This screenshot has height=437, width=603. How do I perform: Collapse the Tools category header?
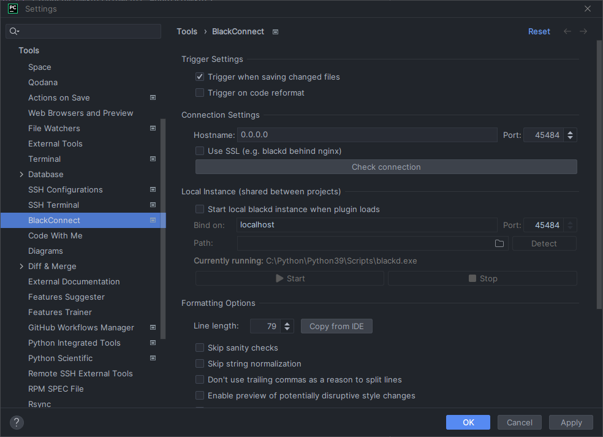coord(29,50)
